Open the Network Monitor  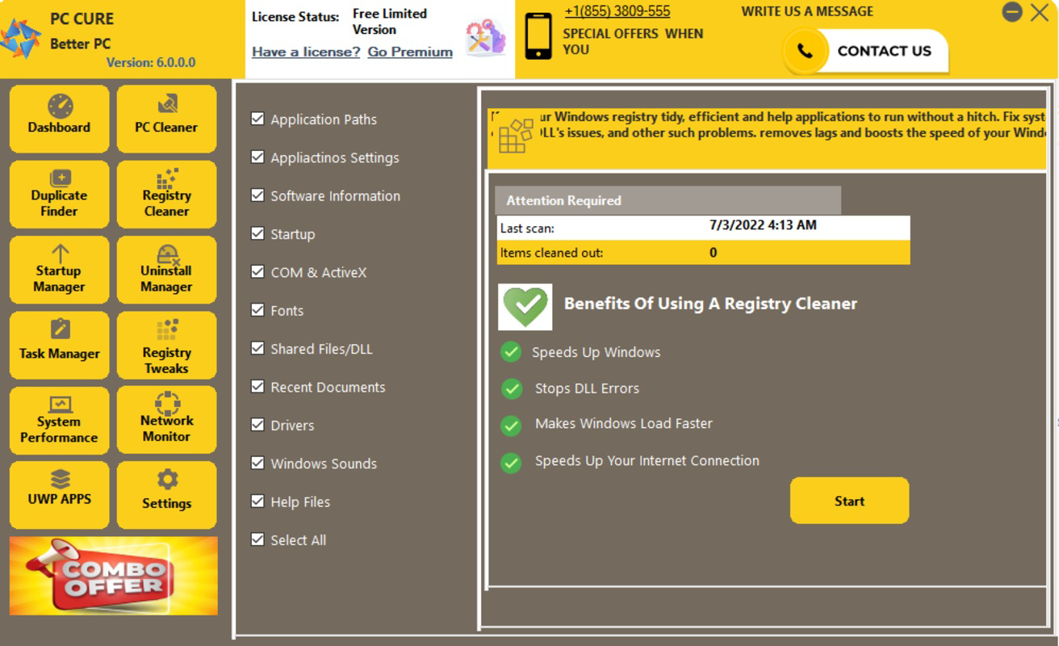(166, 420)
